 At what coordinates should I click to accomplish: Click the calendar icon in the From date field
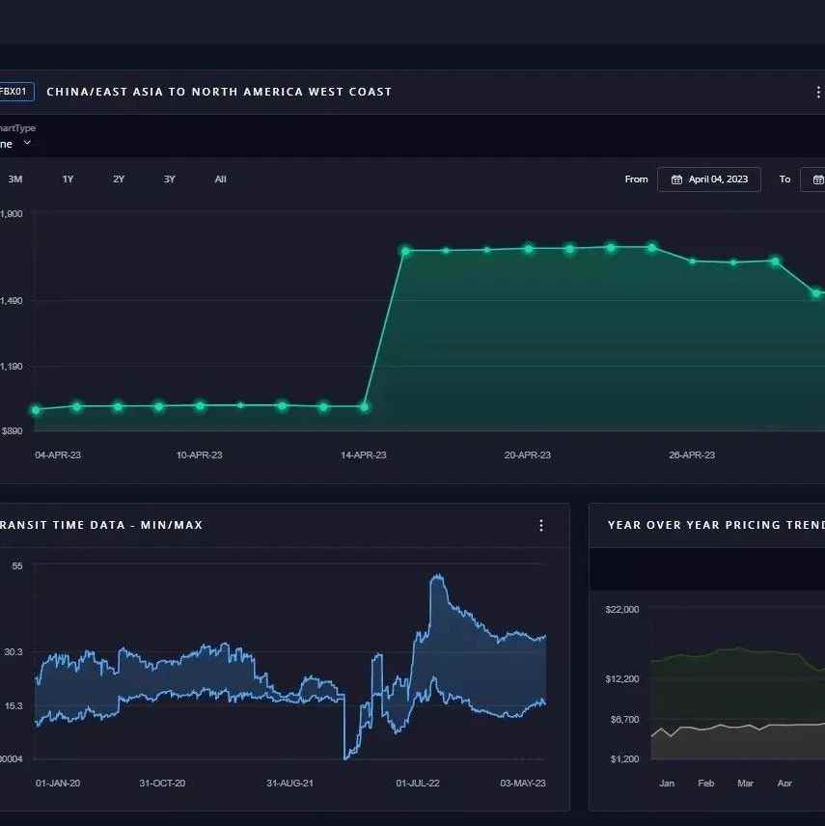click(x=676, y=179)
